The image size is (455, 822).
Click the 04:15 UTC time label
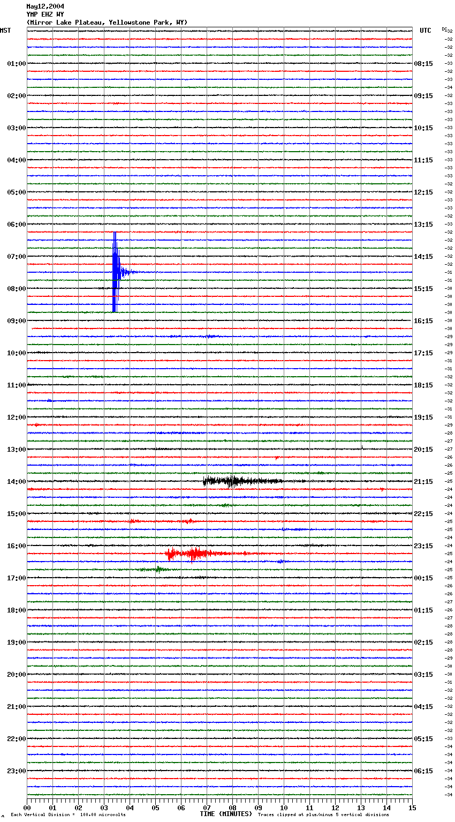pos(423,707)
